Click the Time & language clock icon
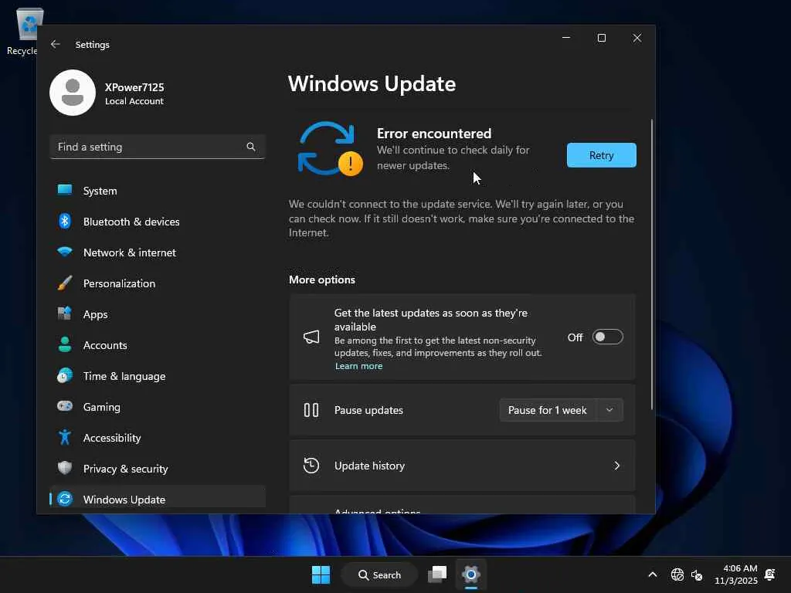This screenshot has width=791, height=593. click(x=65, y=376)
